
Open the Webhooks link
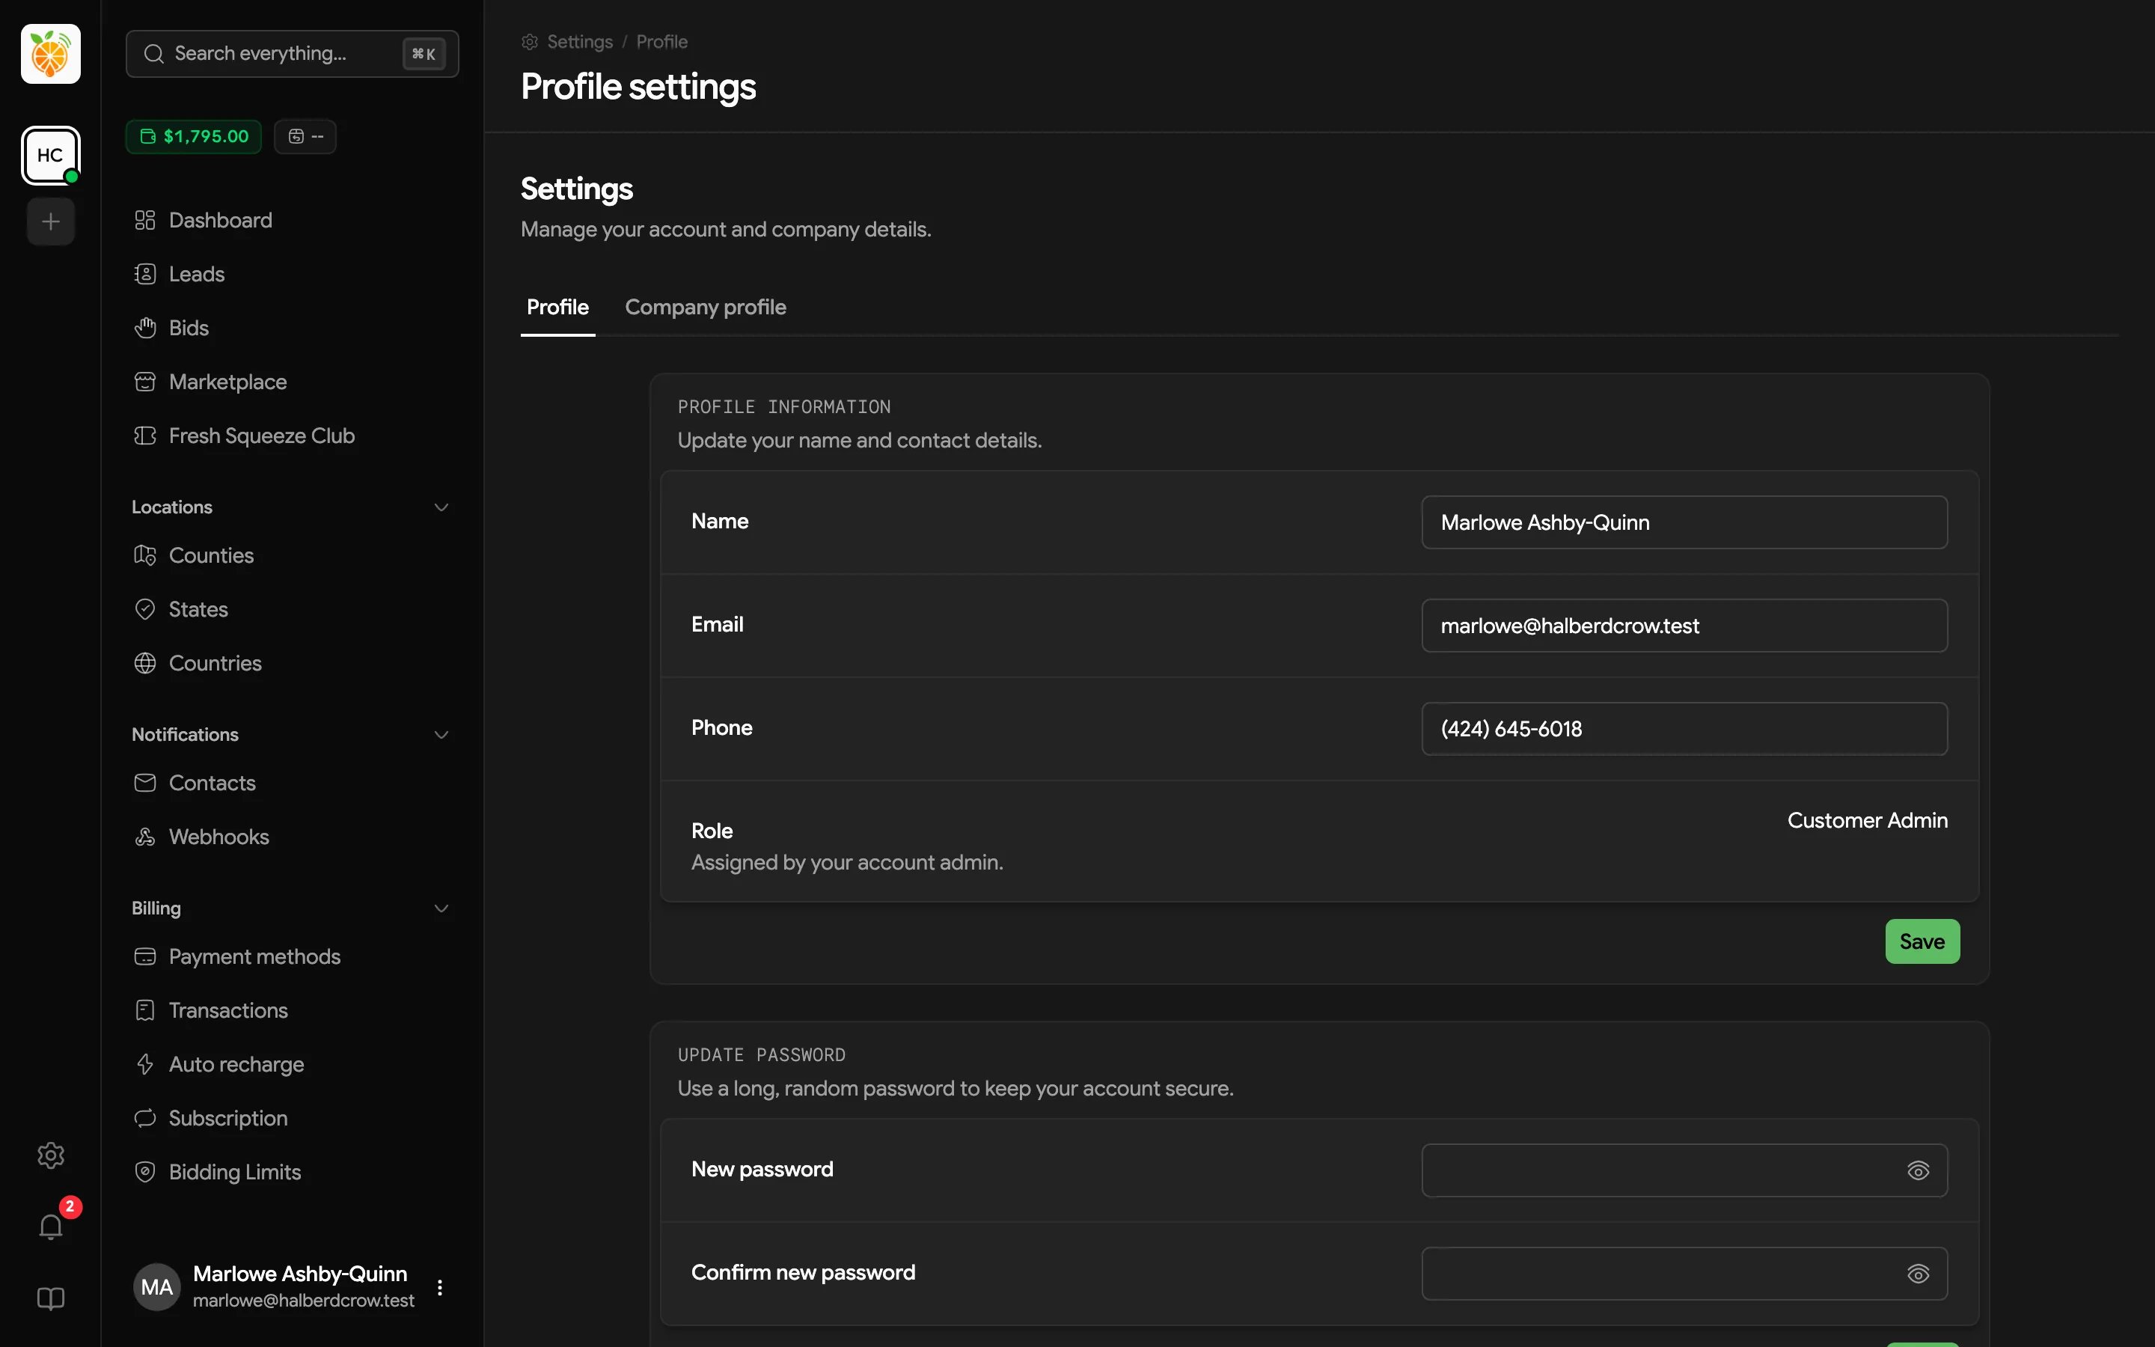coord(292,837)
